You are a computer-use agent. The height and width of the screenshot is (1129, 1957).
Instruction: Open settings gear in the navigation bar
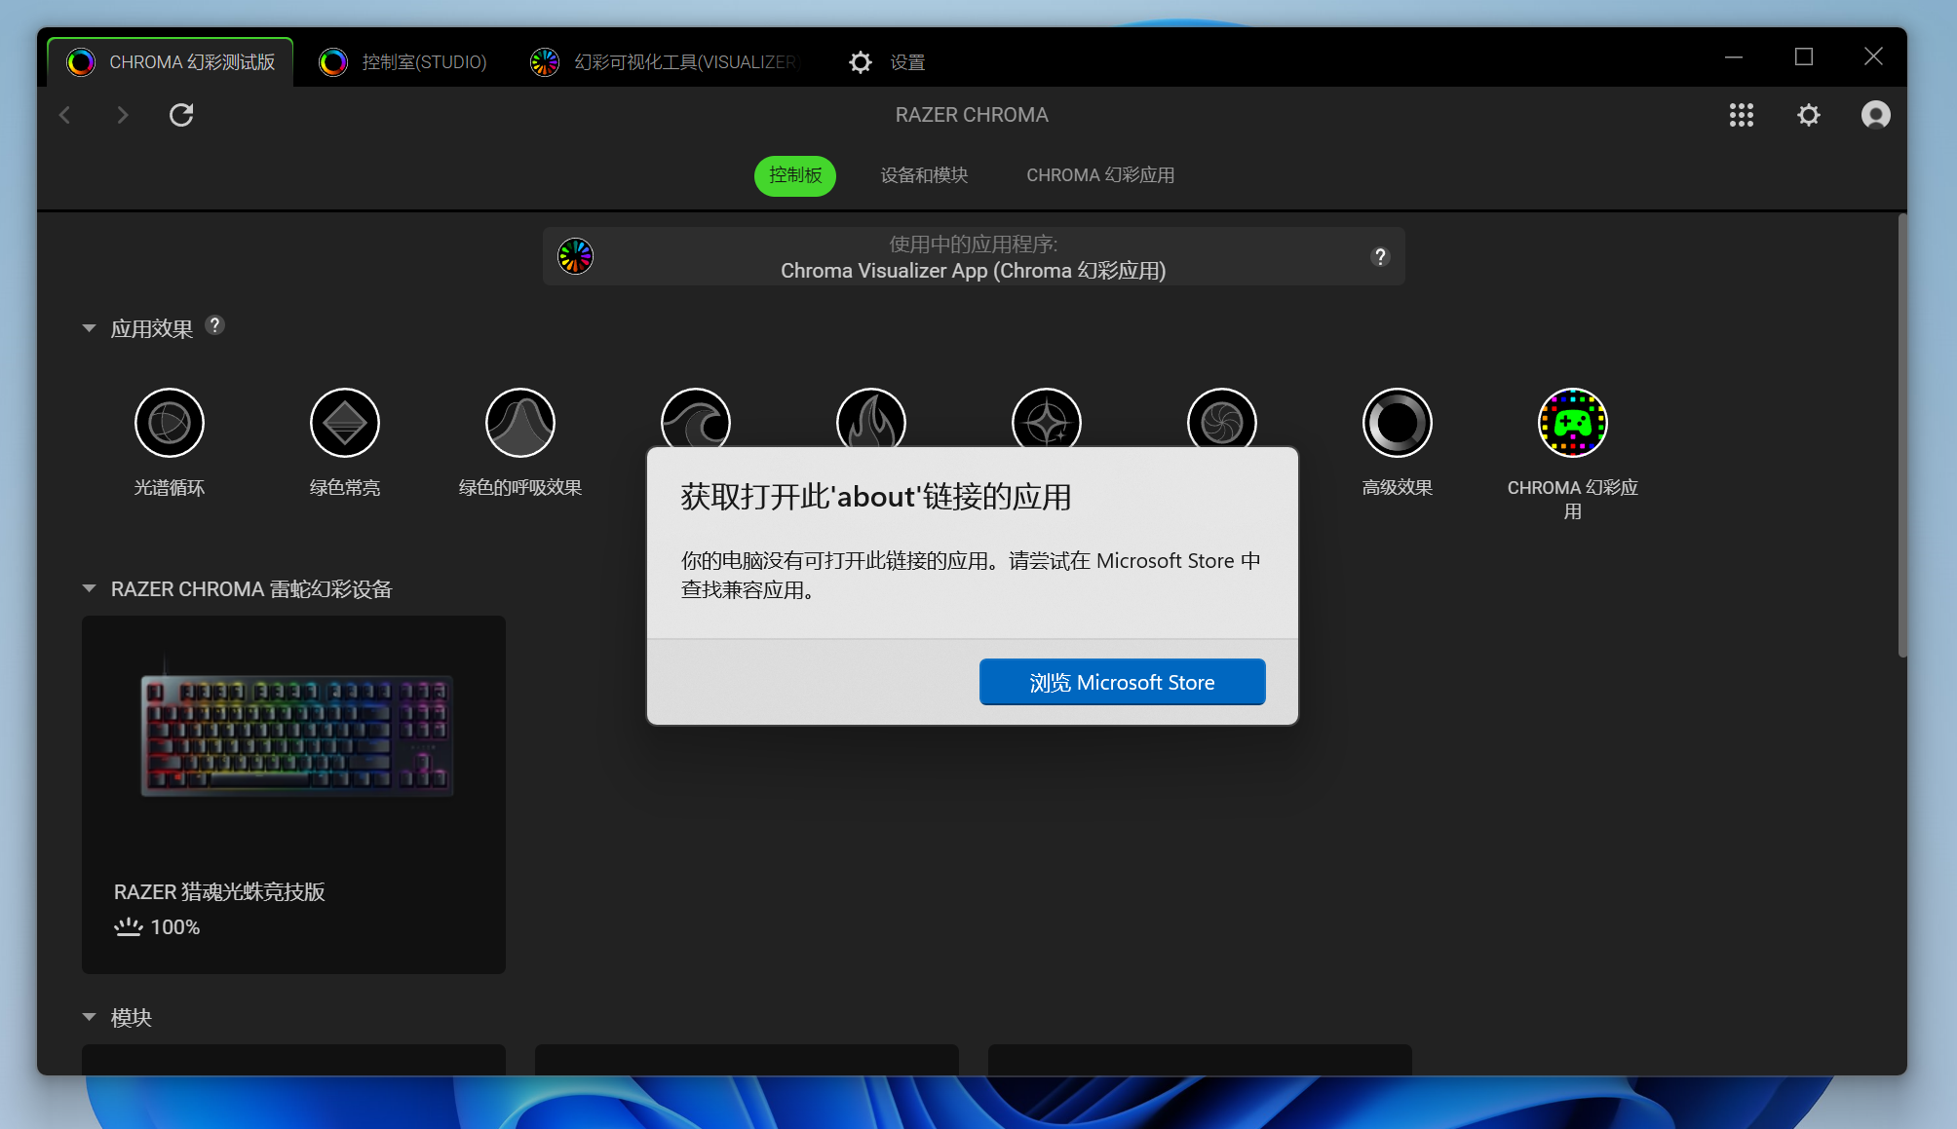tap(1808, 115)
